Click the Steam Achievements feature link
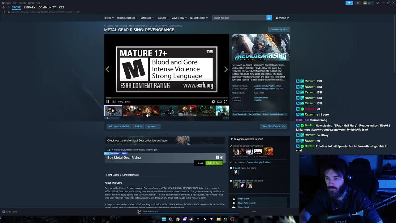The height and width of the screenshot is (223, 396). point(247,203)
